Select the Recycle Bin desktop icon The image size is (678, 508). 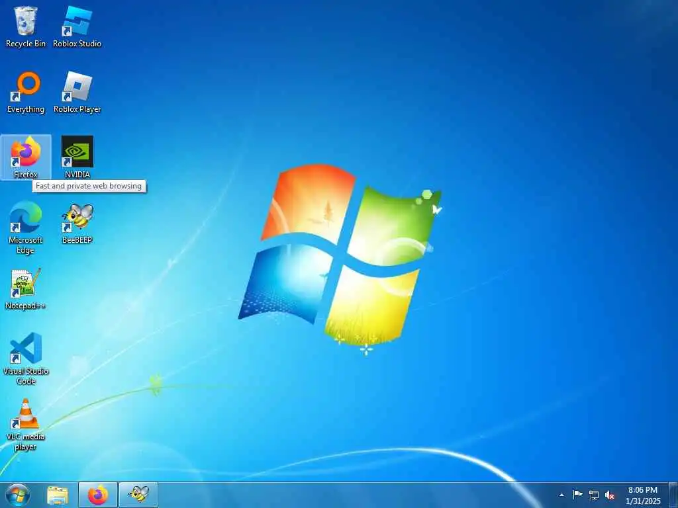click(26, 26)
